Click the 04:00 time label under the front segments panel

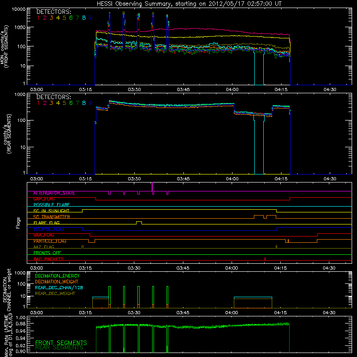point(232,90)
